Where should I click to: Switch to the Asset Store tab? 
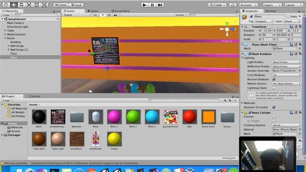pos(120,11)
